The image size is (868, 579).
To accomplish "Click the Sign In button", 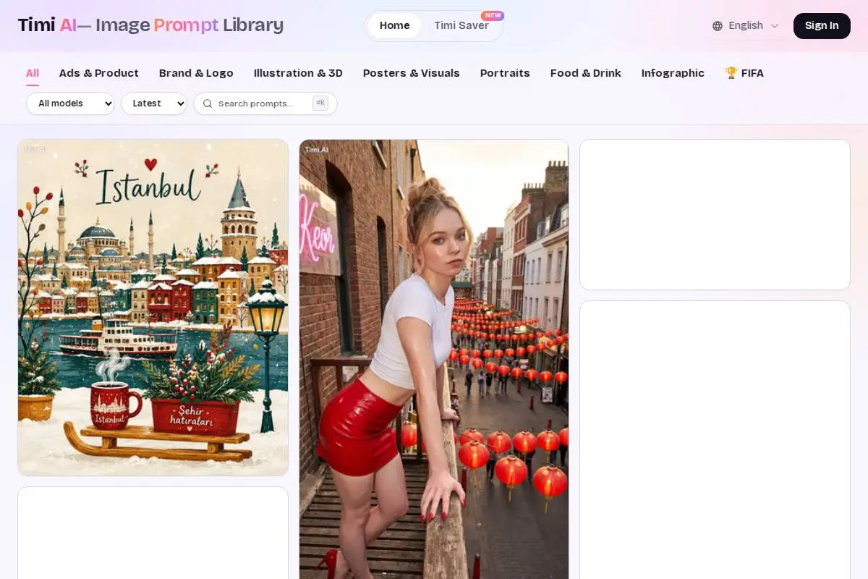I will [x=822, y=25].
